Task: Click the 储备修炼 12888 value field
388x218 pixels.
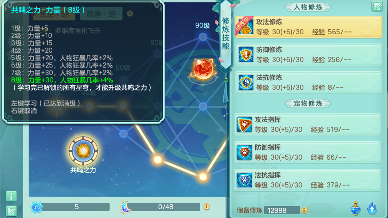Action: pos(282,210)
